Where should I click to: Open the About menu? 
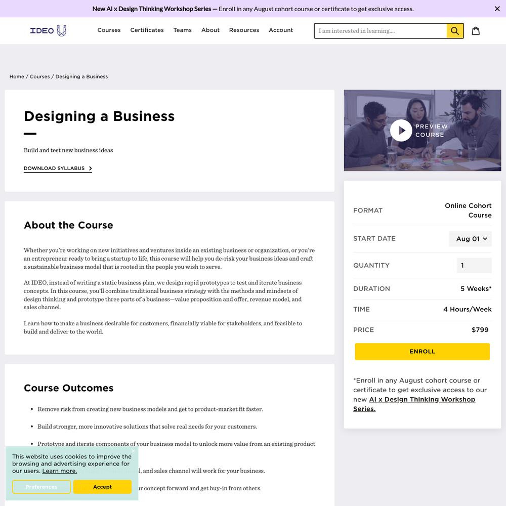[210, 30]
